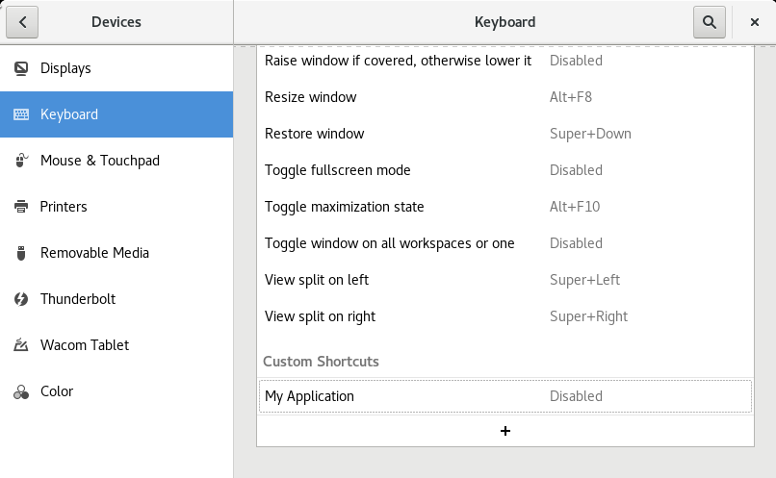776x478 pixels.
Task: Open the My Application custom shortcut
Action: point(504,396)
